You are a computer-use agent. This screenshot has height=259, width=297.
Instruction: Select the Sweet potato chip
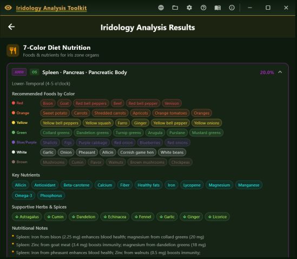(55, 113)
